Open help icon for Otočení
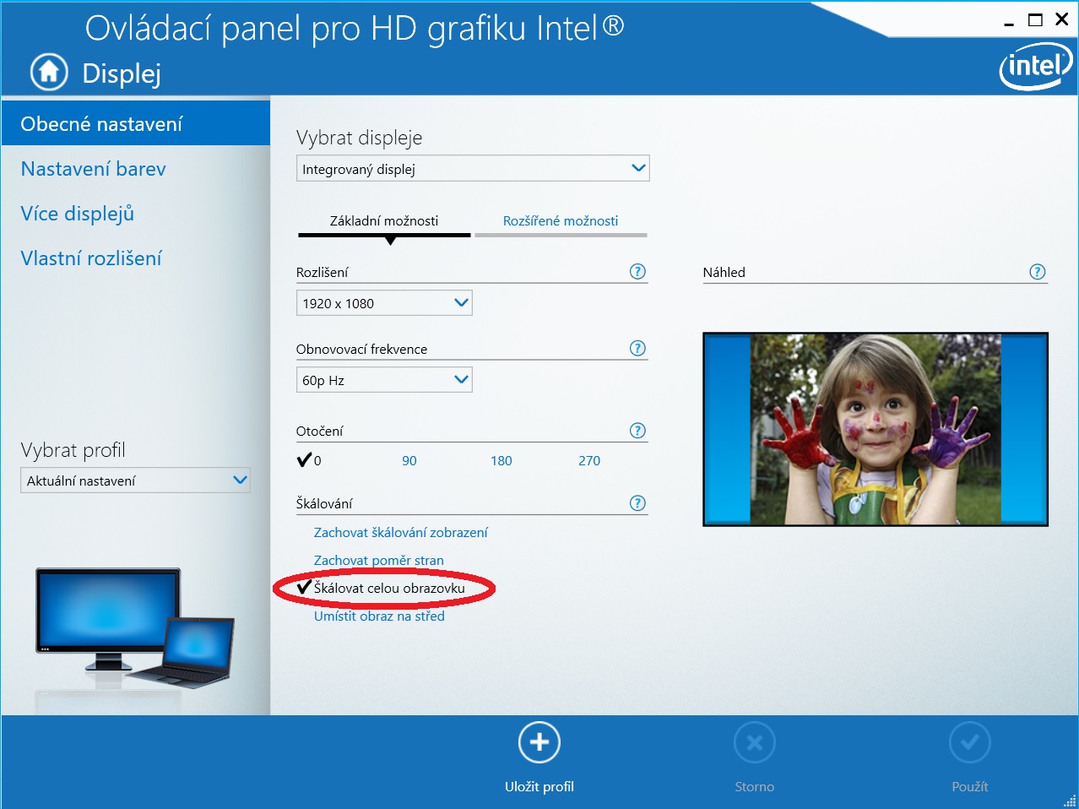Image resolution: width=1079 pixels, height=809 pixels. (638, 431)
